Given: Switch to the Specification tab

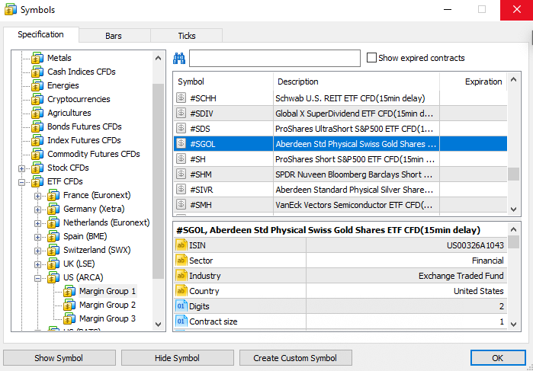Looking at the screenshot, I should [x=40, y=34].
